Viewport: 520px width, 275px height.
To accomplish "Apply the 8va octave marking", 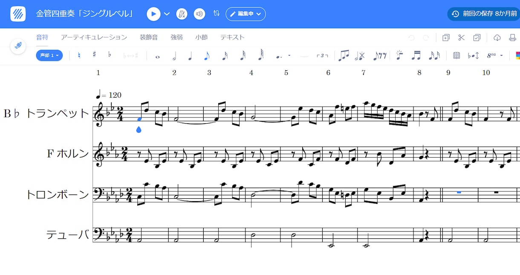I will (x=491, y=55).
